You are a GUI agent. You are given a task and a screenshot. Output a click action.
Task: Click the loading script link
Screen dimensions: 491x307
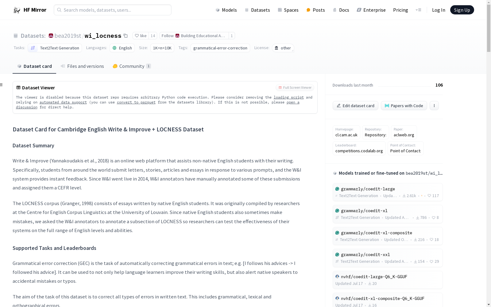point(289,97)
